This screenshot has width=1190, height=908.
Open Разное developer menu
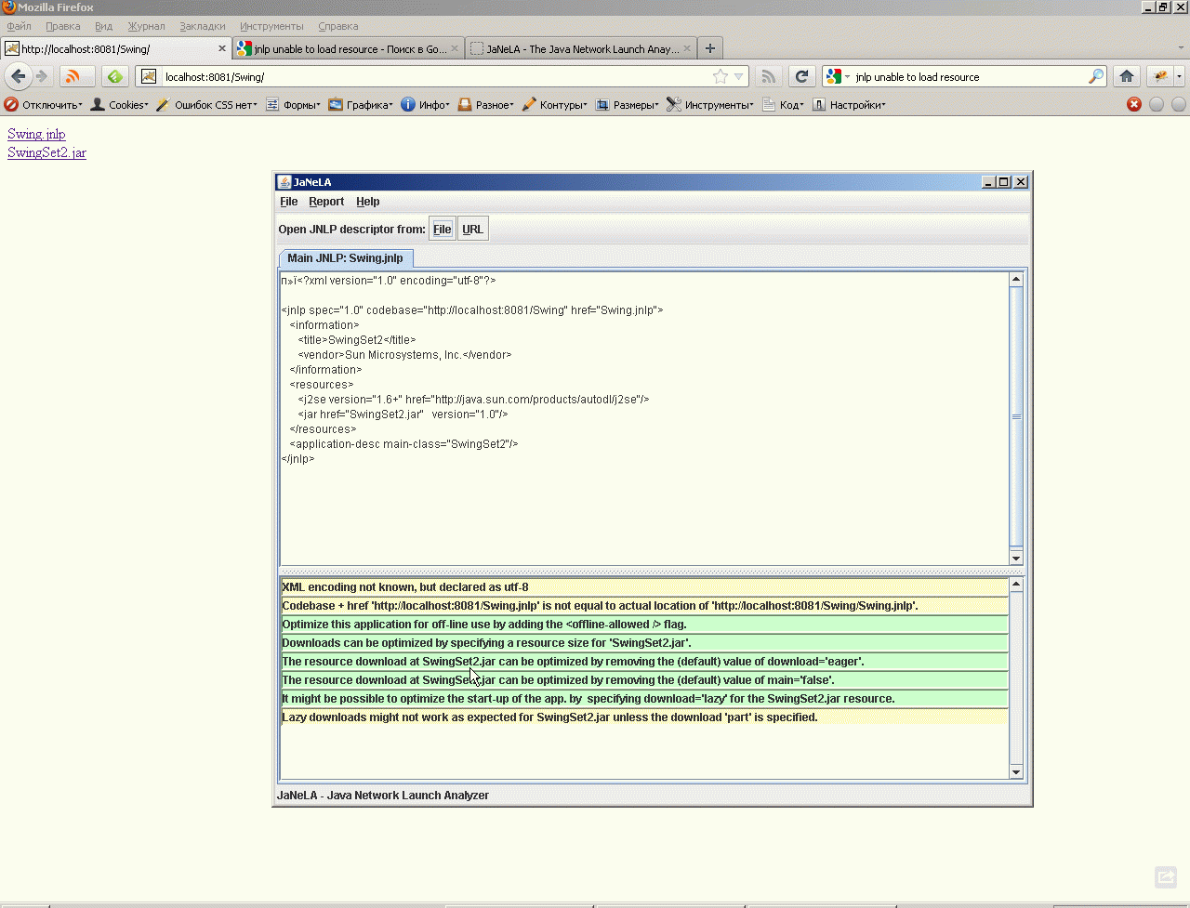(485, 105)
